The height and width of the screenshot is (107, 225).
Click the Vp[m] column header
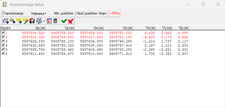(184, 28)
